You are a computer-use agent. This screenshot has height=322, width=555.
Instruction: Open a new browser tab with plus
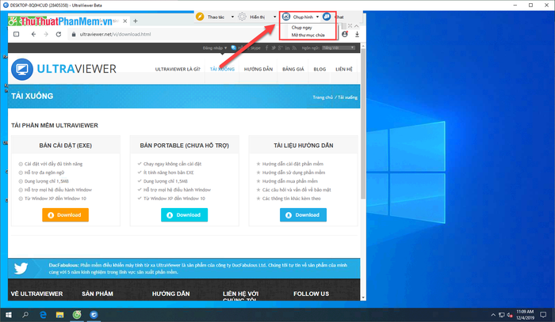(136, 21)
